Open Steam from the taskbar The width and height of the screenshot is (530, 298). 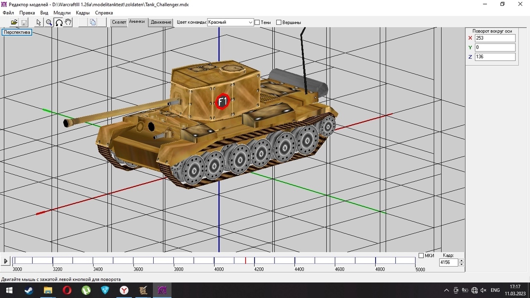pyautogui.click(x=29, y=290)
